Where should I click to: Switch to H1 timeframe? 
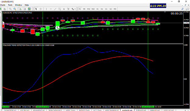(98, 9)
